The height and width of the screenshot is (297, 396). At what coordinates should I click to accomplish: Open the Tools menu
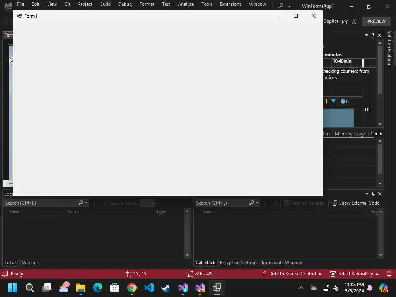207,4
